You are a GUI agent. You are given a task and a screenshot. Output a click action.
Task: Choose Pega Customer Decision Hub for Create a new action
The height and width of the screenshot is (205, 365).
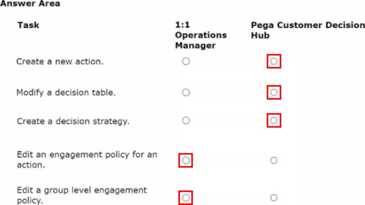tap(274, 61)
